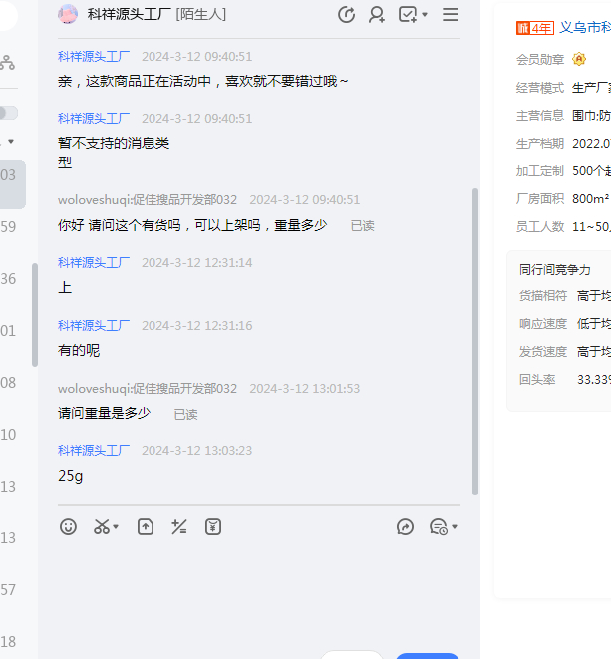Open the 义乌市科 company link
This screenshot has height=659, width=611.
pos(585,27)
